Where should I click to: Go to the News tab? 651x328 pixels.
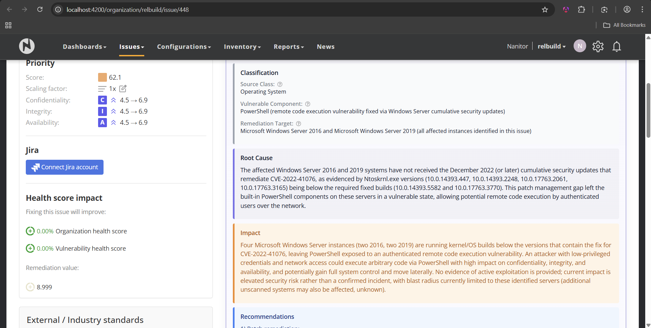[x=325, y=46]
